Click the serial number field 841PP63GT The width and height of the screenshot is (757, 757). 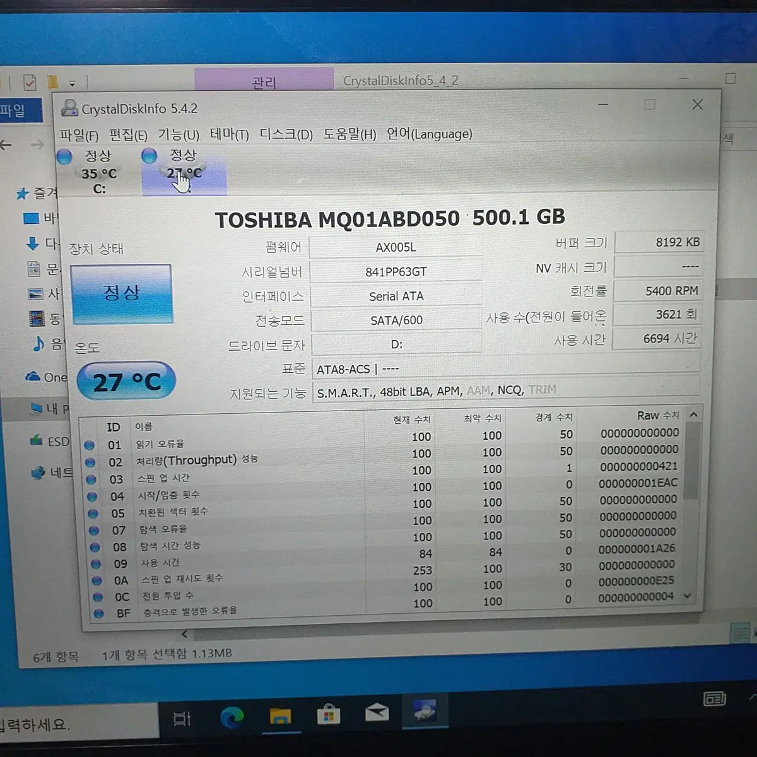[396, 272]
